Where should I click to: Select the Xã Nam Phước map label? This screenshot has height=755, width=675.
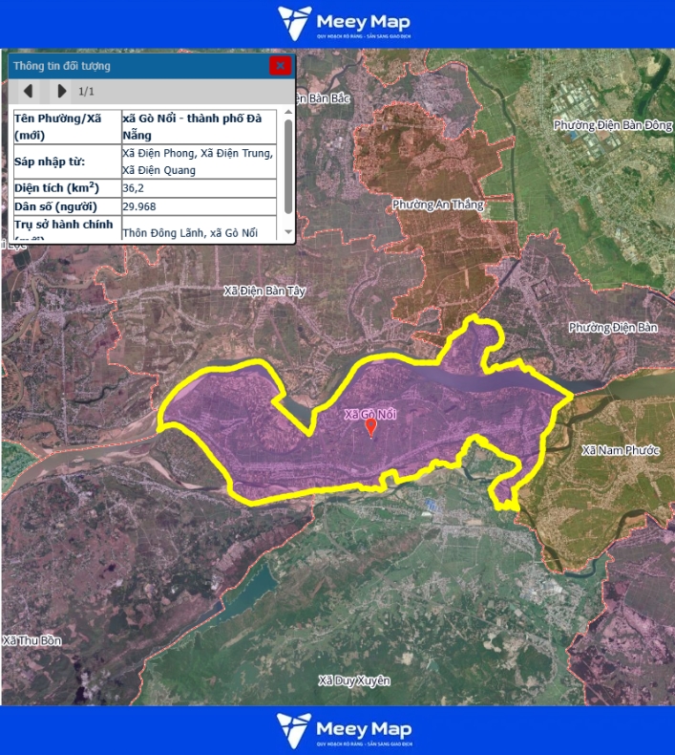pyautogui.click(x=620, y=449)
